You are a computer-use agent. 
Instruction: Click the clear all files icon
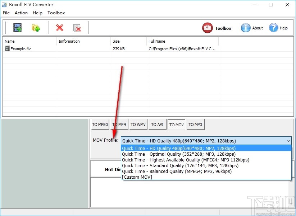76,27
